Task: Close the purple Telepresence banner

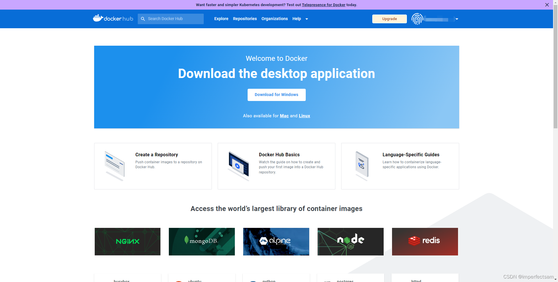Action: [x=547, y=5]
